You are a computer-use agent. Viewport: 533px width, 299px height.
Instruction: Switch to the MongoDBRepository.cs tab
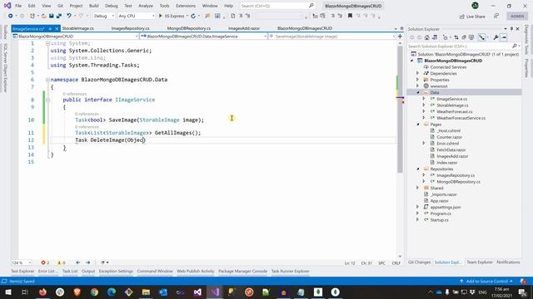(x=189, y=28)
